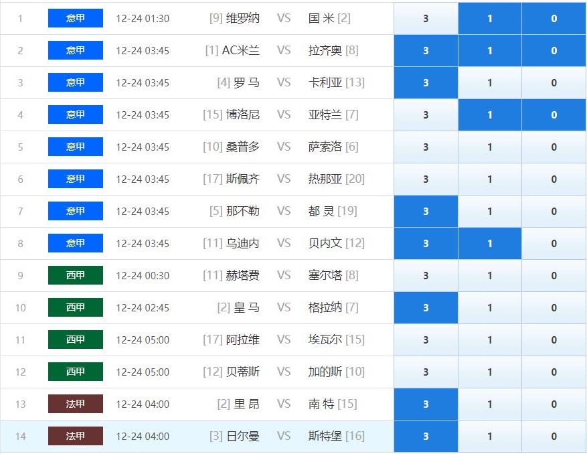Open the 日尔曼 team link
Image resolution: width=587 pixels, height=454 pixels.
click(242, 436)
